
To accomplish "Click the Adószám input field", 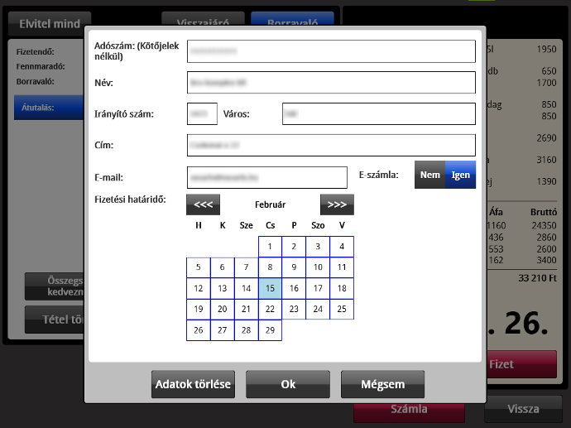I will point(331,51).
